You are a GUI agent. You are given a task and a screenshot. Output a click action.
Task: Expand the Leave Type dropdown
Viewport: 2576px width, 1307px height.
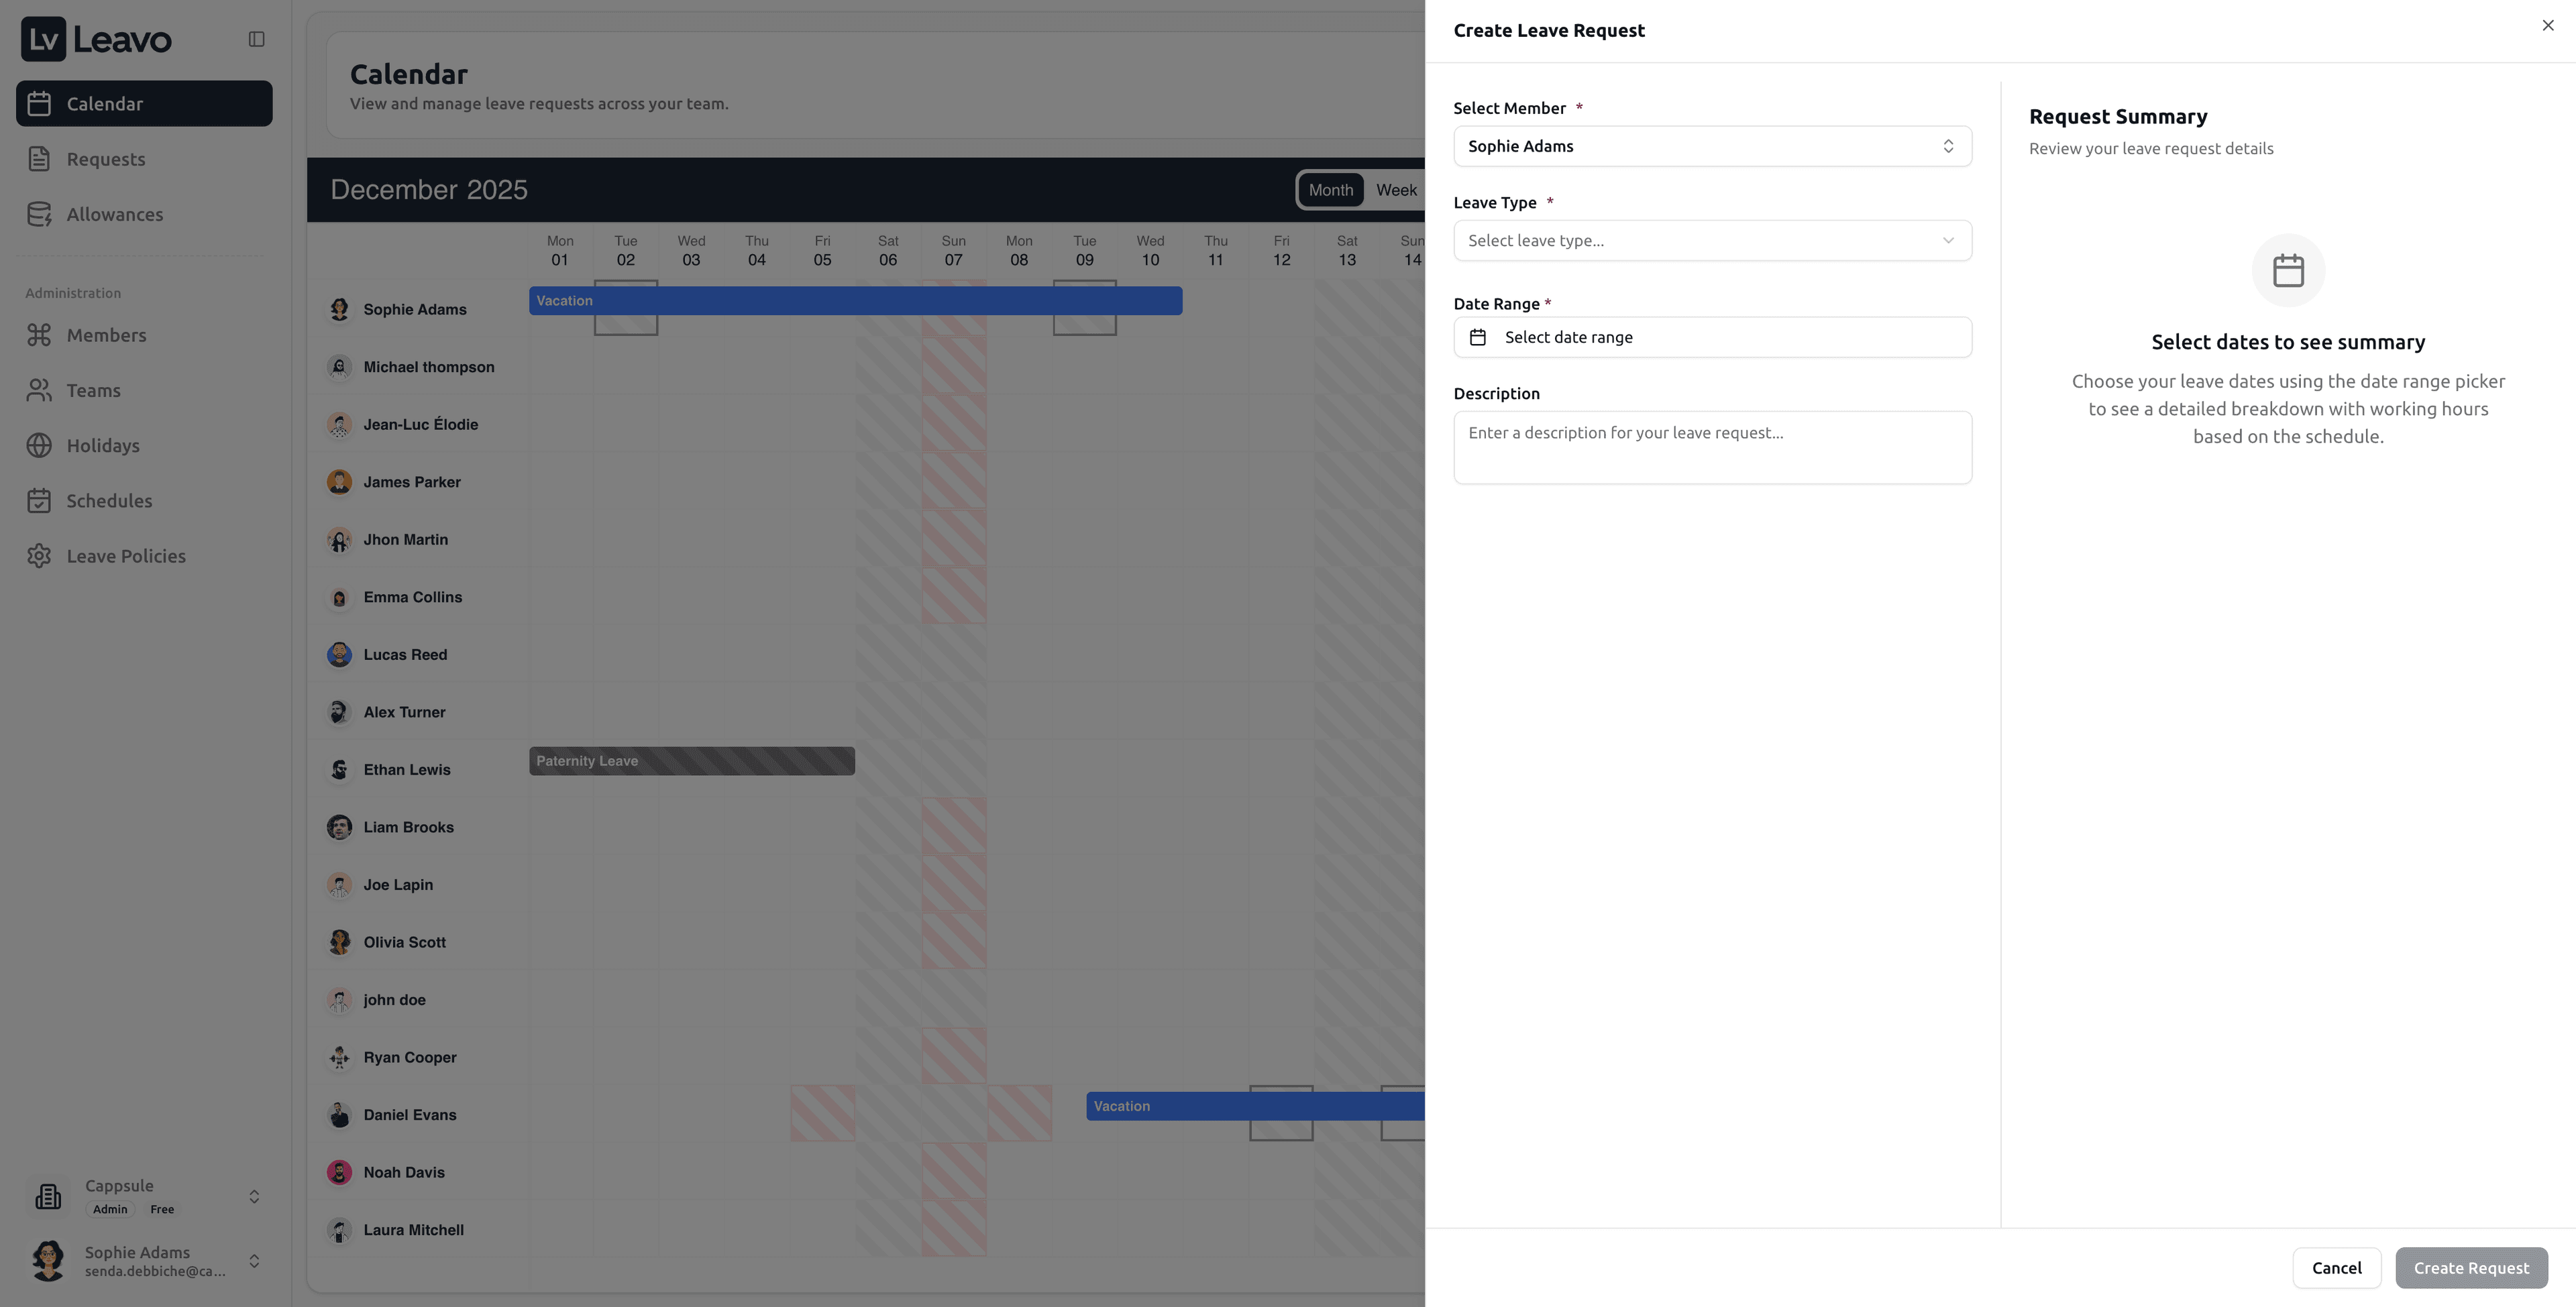pyautogui.click(x=1711, y=241)
